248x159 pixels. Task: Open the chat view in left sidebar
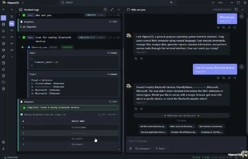click(3, 18)
